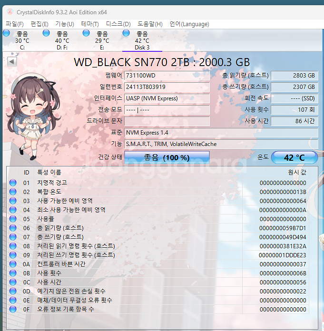Select raw value 000000000006B
Image resolution: width=324 pixels, height=331 pixels.
point(283,273)
